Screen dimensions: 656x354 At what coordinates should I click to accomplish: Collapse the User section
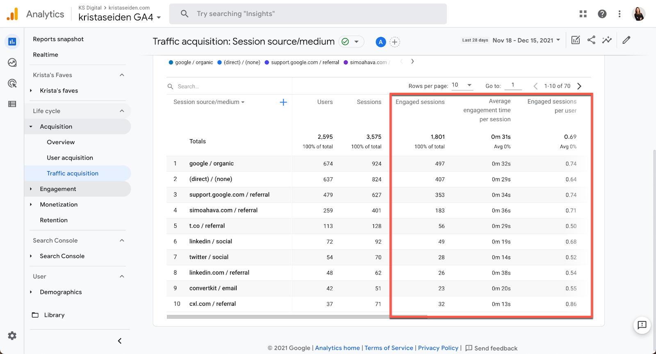(122, 276)
